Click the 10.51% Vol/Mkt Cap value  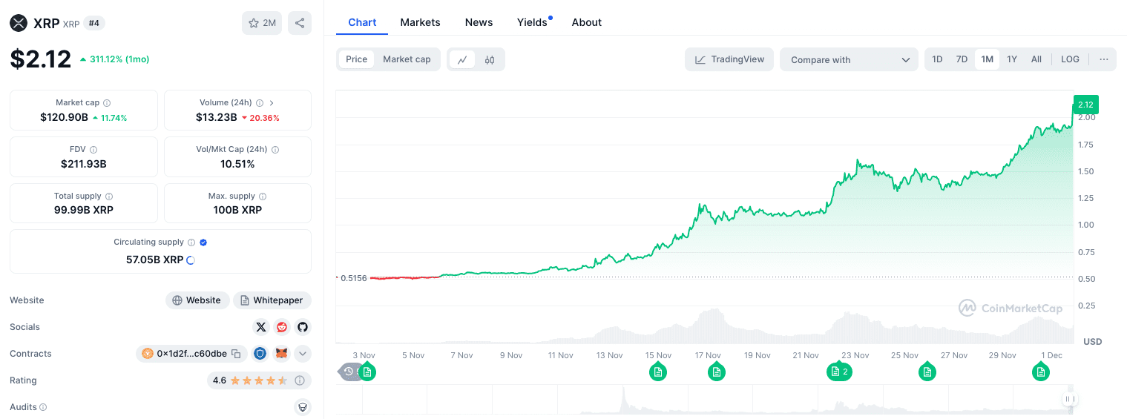(237, 164)
